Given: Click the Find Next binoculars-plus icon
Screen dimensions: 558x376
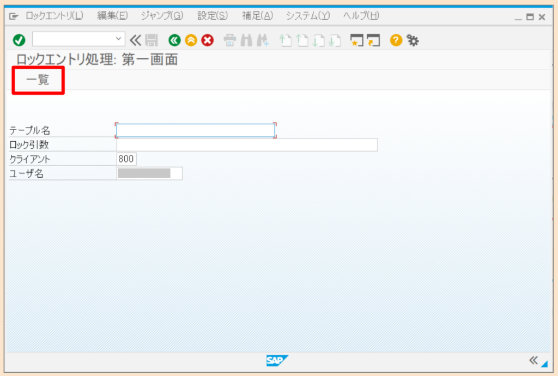Looking at the screenshot, I should click(263, 40).
